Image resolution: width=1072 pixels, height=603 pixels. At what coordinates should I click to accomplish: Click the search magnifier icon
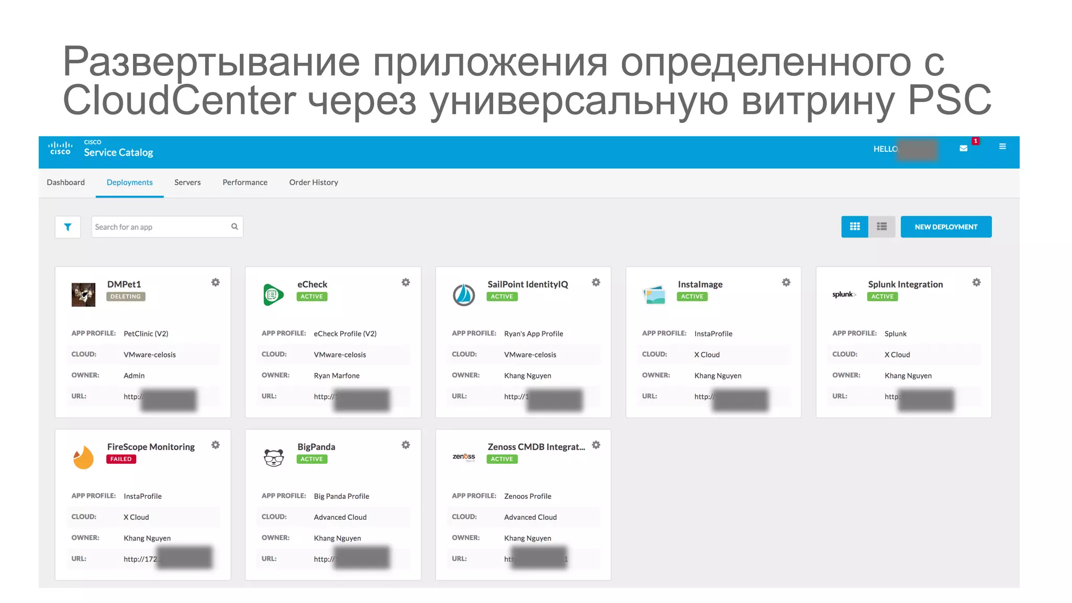pos(234,227)
